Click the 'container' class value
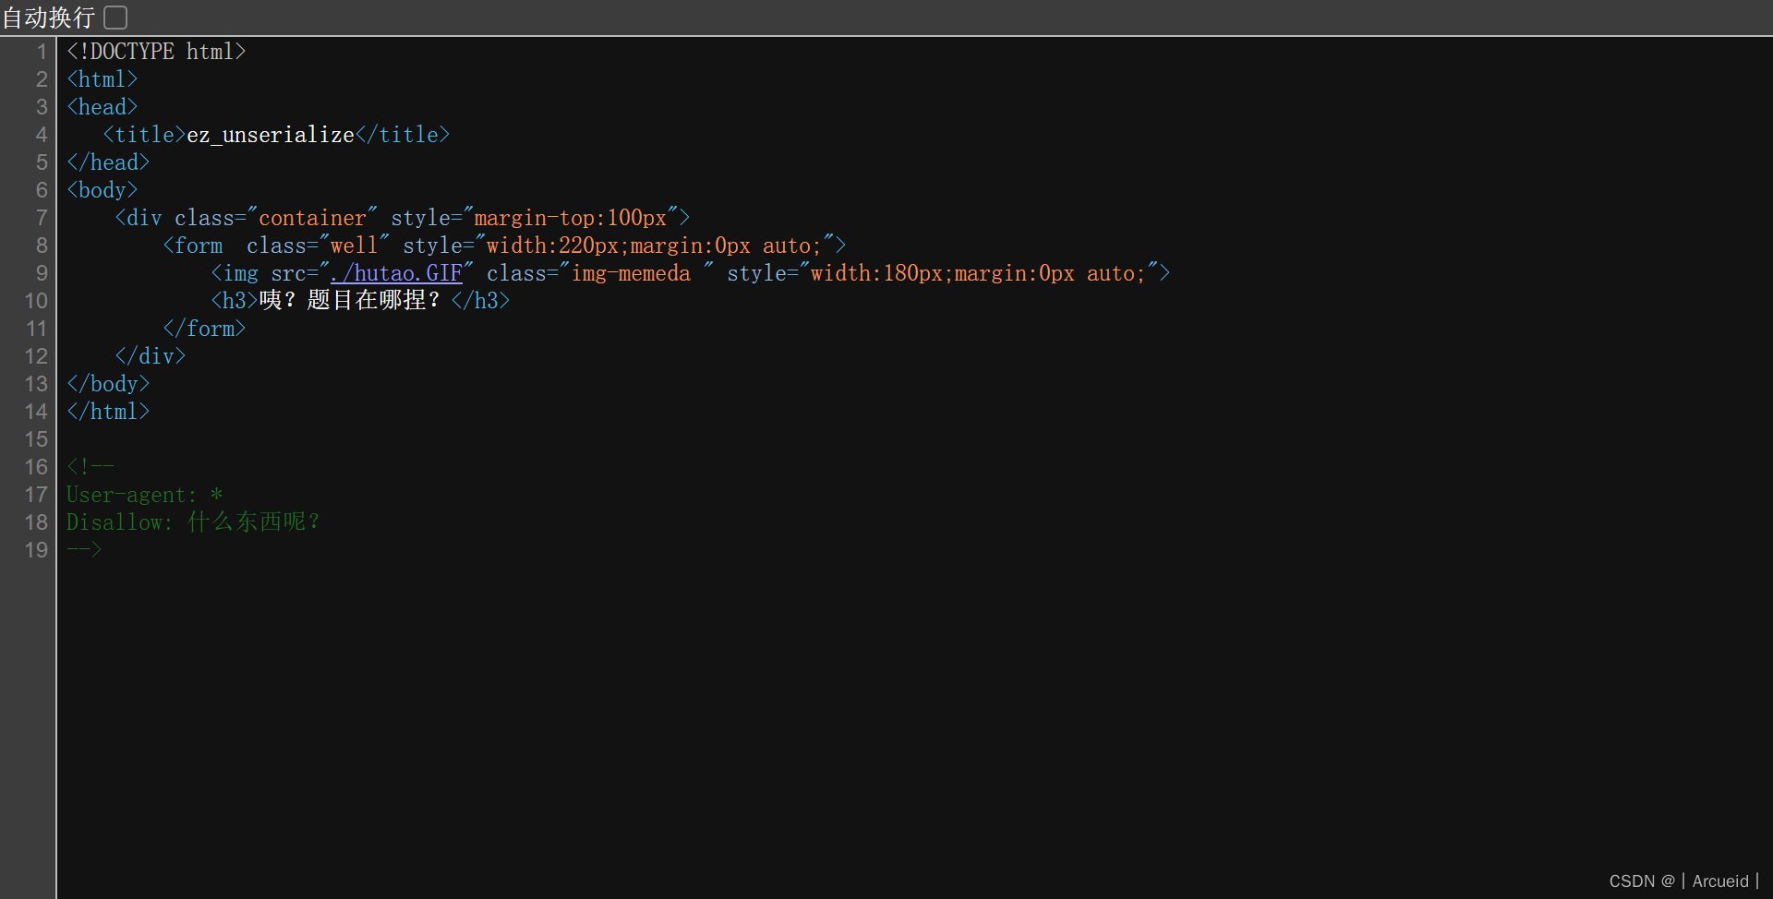 click(312, 218)
